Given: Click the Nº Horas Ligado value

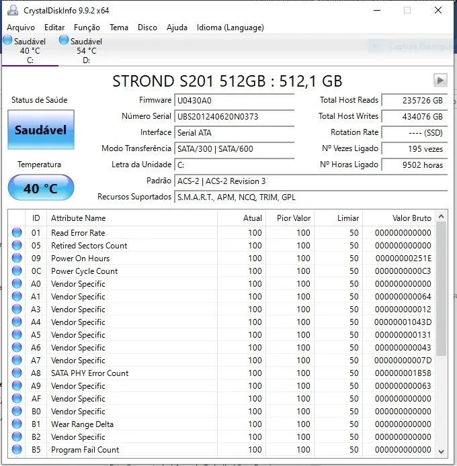Looking at the screenshot, I should (x=415, y=165).
